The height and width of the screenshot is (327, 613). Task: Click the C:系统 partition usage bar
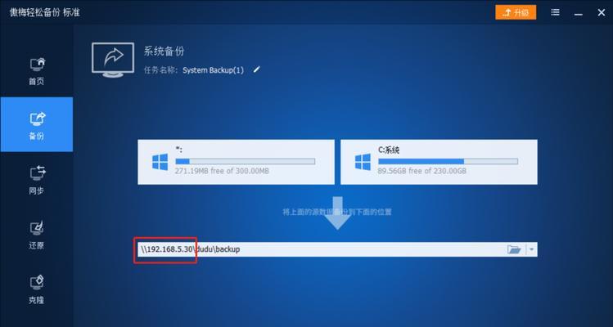click(448, 161)
